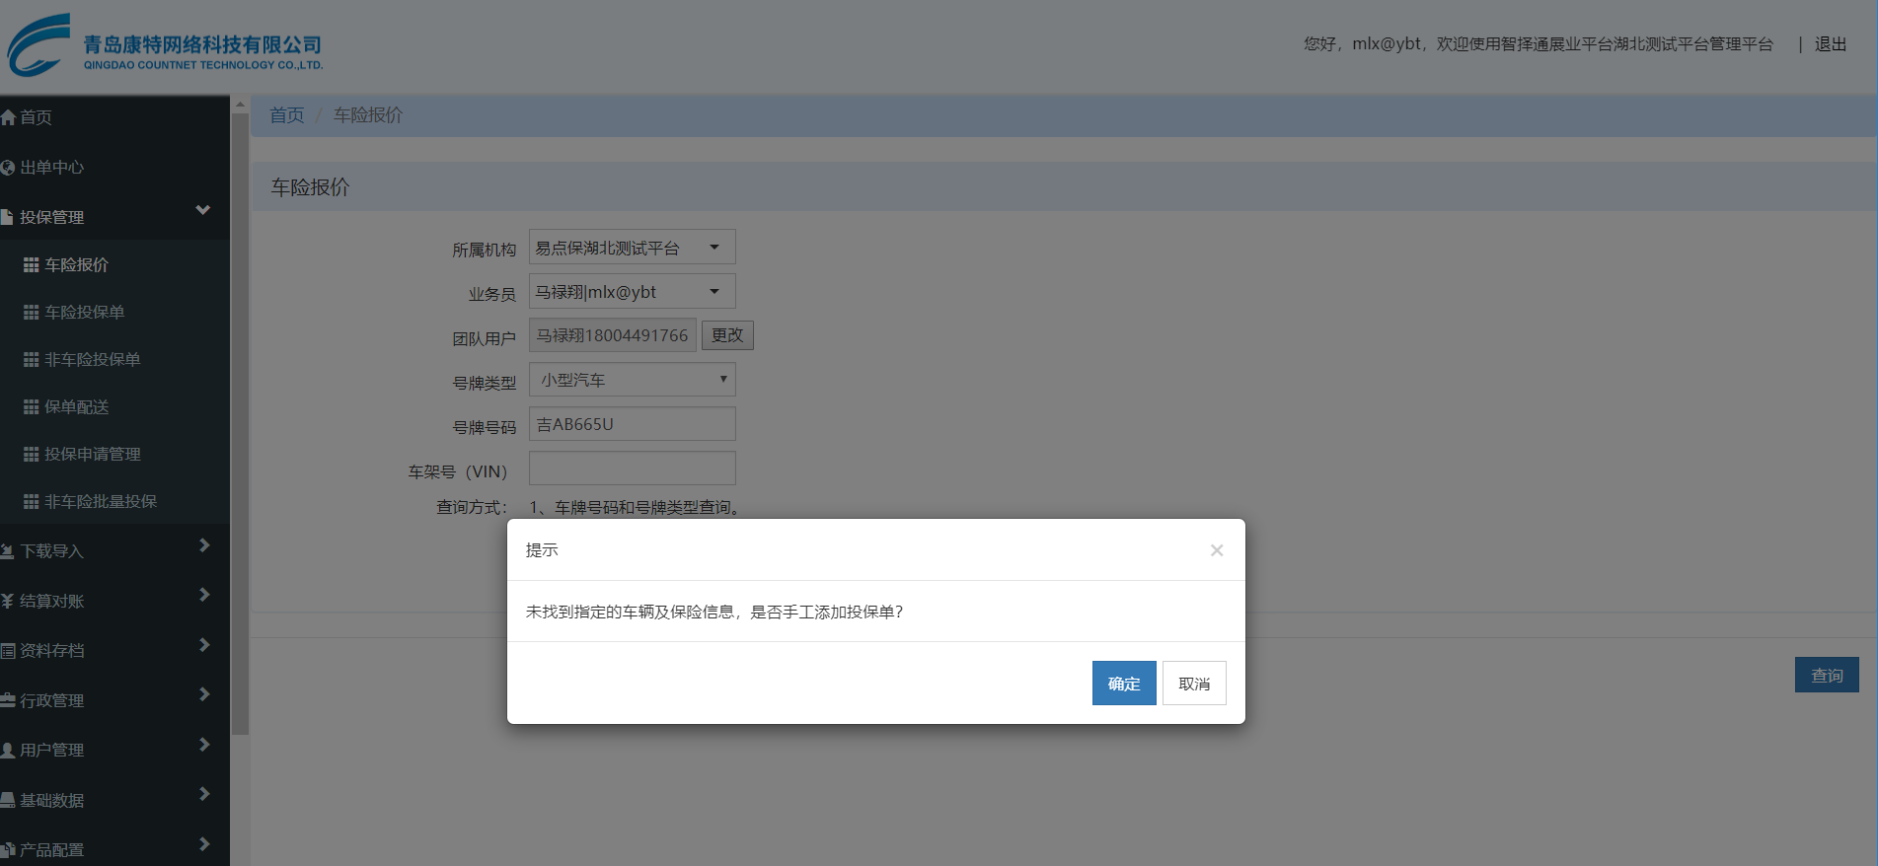
Task: Open the 业务员 dropdown
Action: pyautogui.click(x=633, y=292)
